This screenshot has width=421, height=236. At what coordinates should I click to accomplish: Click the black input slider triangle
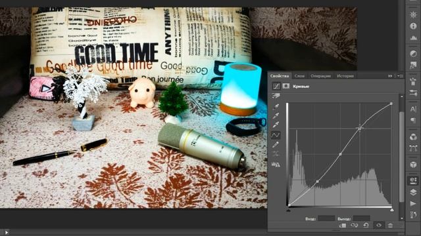[x=289, y=210]
